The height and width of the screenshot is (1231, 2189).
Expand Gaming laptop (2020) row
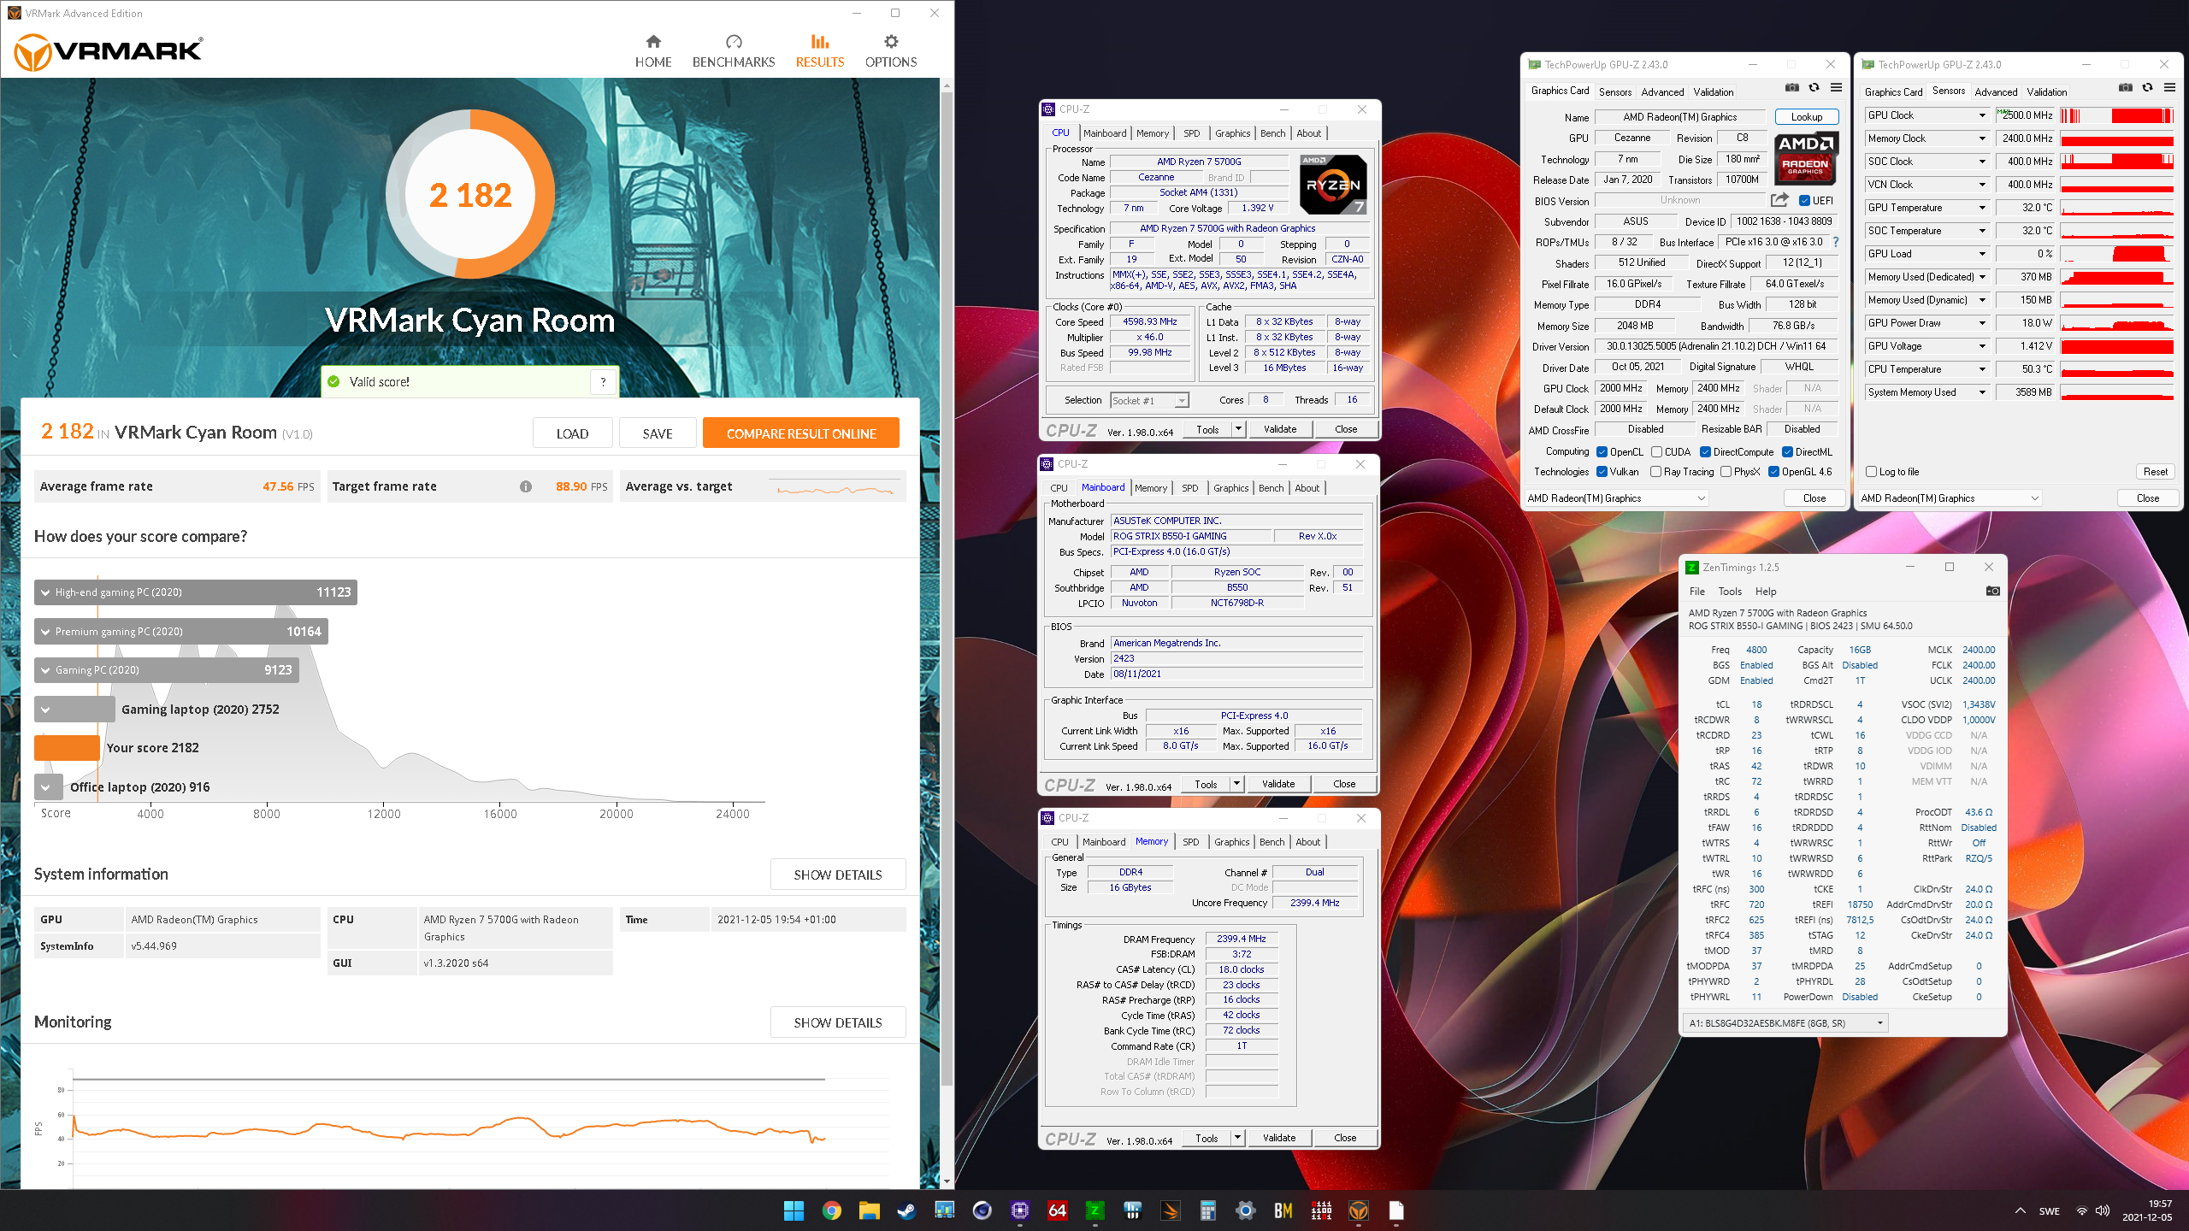point(74,710)
